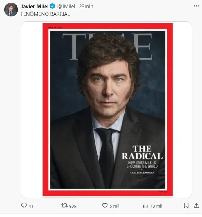The width and height of the screenshot is (202, 217).
Task: Click the tweet text FENÓMENO BARRIAL
Action: pos(45,14)
